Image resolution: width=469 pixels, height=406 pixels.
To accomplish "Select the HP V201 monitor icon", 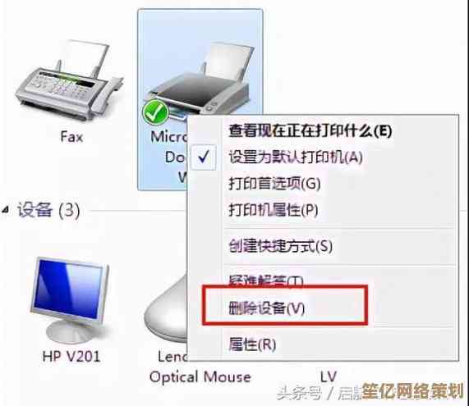I will point(71,300).
